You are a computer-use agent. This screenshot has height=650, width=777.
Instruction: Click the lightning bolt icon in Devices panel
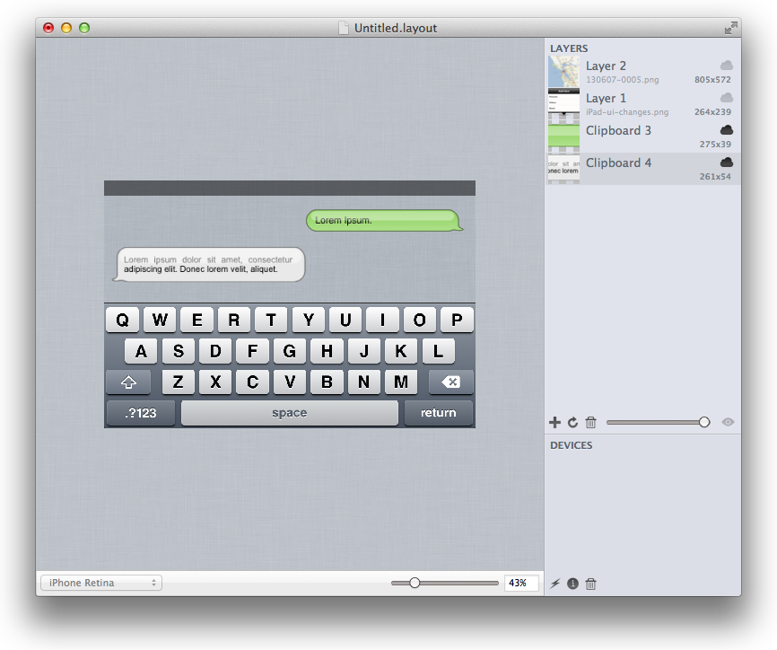pyautogui.click(x=555, y=584)
